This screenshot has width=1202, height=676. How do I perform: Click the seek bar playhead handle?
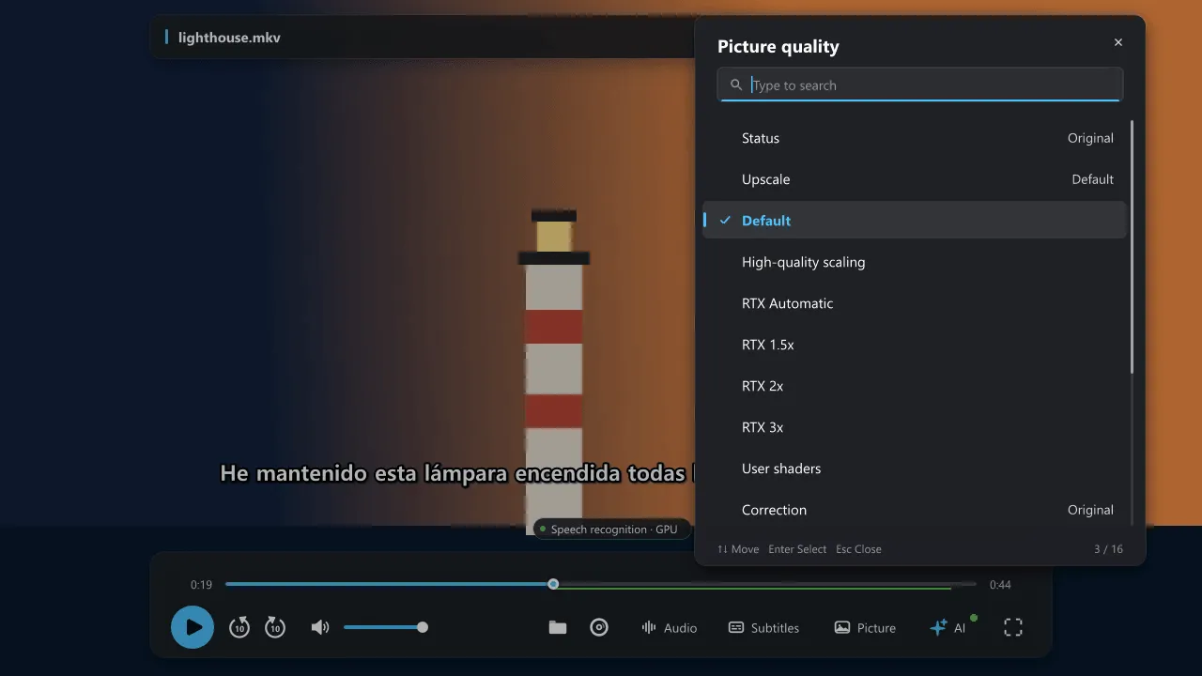(553, 584)
